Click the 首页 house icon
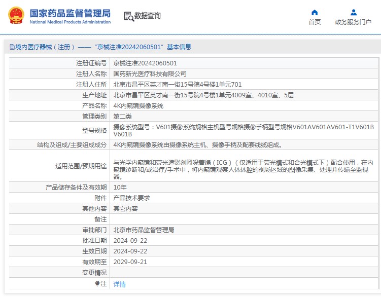The width and height of the screenshot is (381, 297). tap(315, 12)
